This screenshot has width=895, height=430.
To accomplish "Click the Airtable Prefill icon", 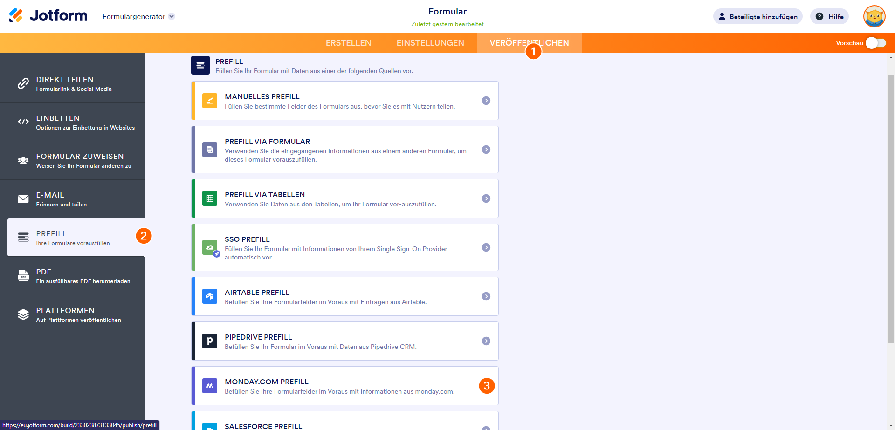I will (x=210, y=296).
